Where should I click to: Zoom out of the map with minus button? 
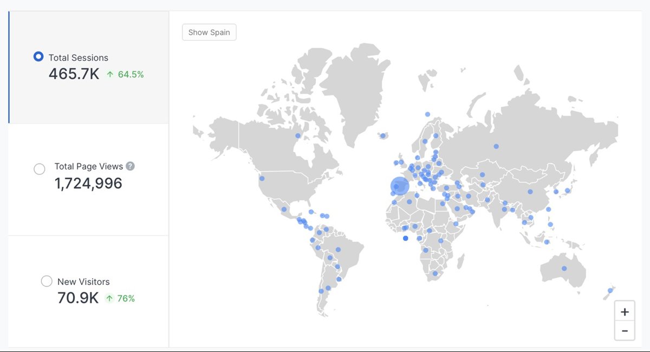click(625, 330)
